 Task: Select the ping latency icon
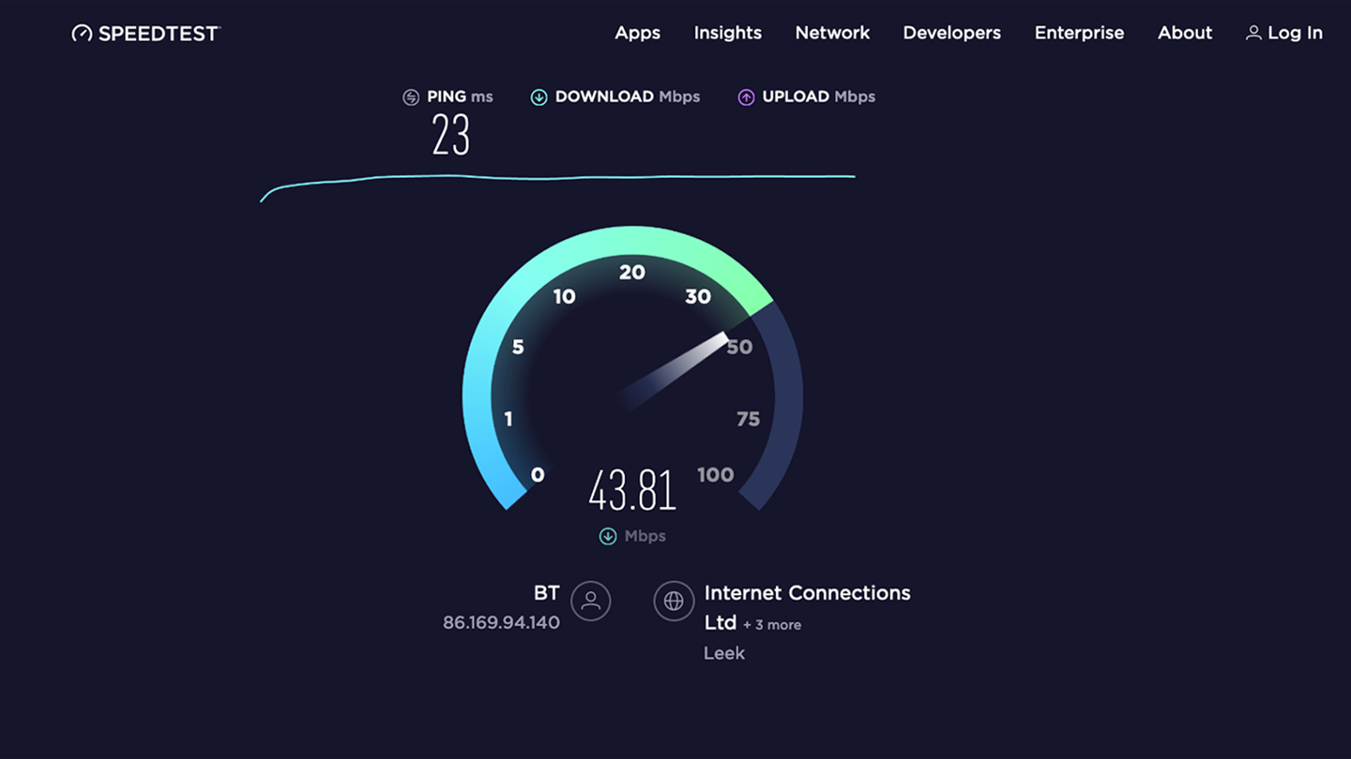[410, 97]
